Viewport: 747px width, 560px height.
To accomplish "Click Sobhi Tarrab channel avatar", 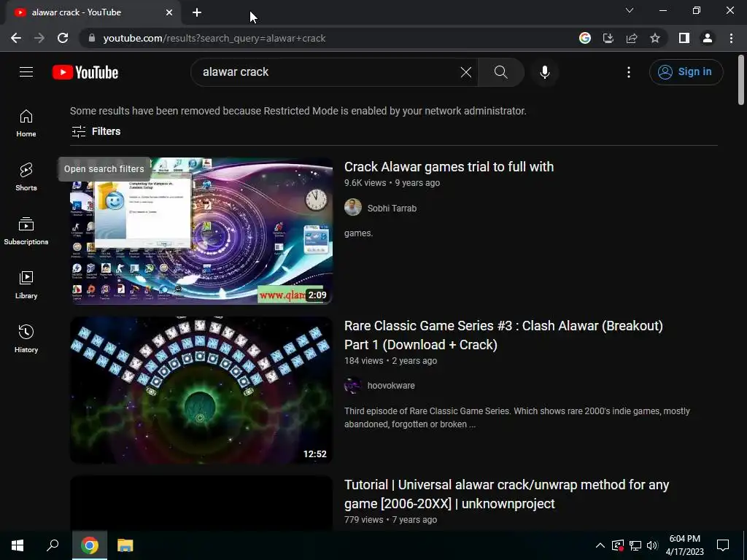I will [x=353, y=208].
